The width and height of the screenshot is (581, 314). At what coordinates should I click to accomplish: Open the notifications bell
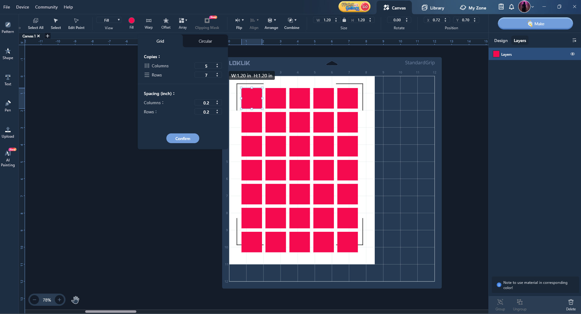click(512, 7)
